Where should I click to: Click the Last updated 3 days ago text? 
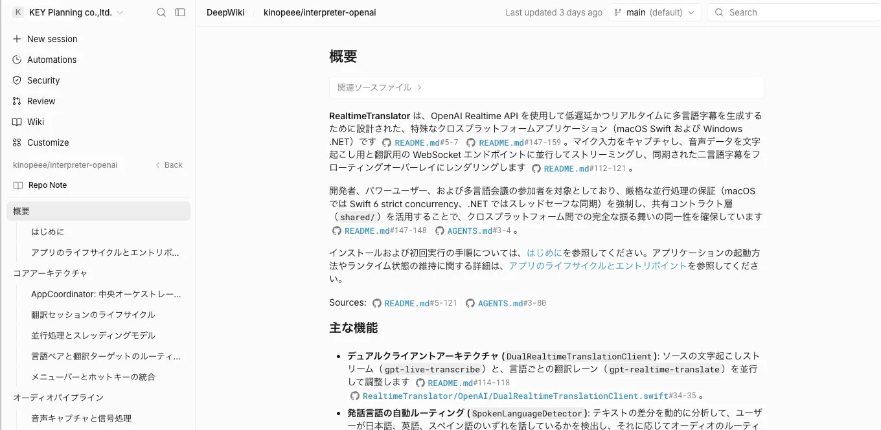[x=554, y=12]
